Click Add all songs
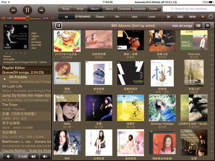The width and height of the screenshot is (215, 161). (x=182, y=26)
